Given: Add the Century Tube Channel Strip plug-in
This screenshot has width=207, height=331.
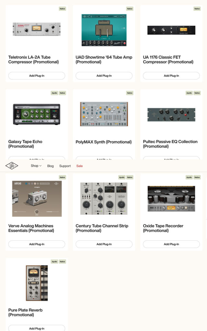Looking at the screenshot, I should pos(104,244).
